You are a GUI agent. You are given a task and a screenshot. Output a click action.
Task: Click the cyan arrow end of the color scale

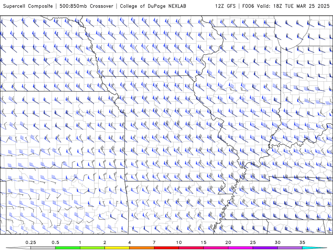point(314,248)
